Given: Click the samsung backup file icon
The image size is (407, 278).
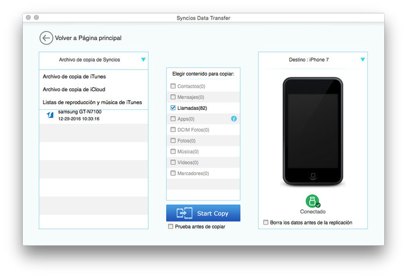Looking at the screenshot, I should click(50, 115).
